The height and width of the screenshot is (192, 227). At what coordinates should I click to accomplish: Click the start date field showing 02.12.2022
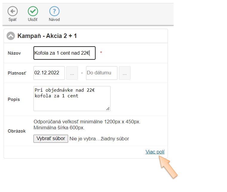pos(49,73)
